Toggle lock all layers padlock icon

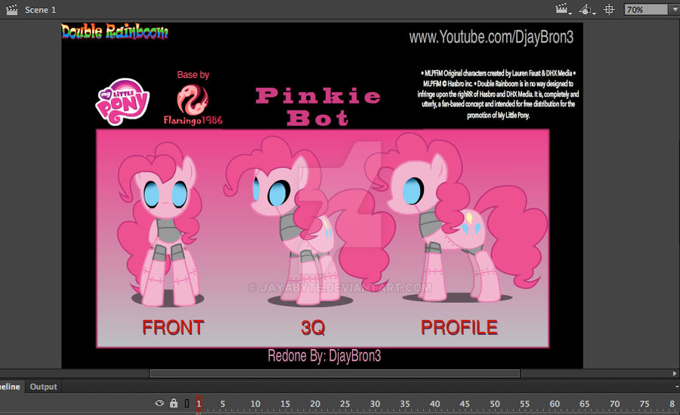click(x=174, y=403)
